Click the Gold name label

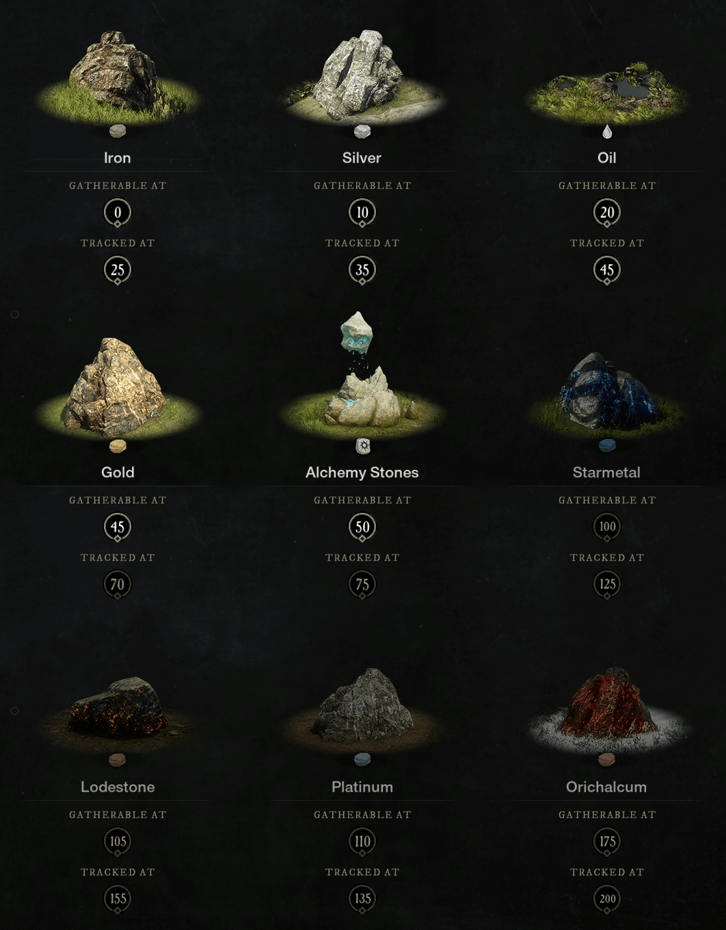[x=118, y=473]
